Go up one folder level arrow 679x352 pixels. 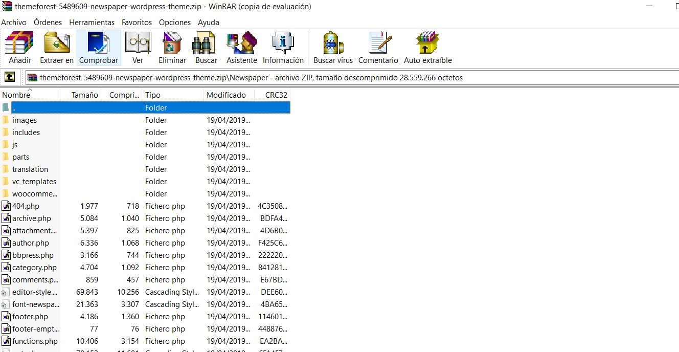(x=9, y=77)
